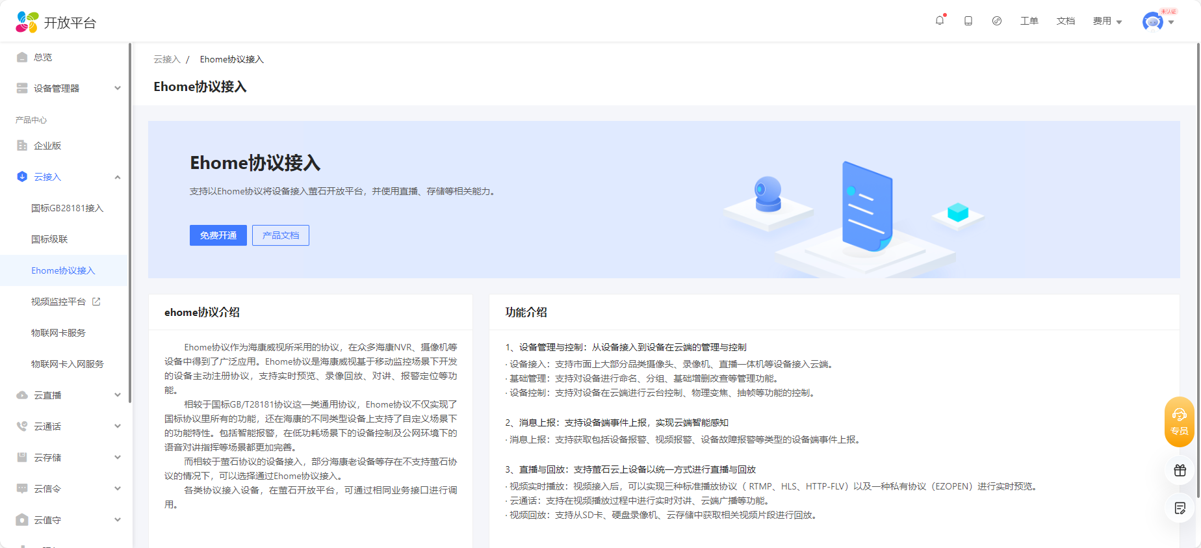Click the gift icon floating button
This screenshot has width=1201, height=548.
pyautogui.click(x=1180, y=471)
